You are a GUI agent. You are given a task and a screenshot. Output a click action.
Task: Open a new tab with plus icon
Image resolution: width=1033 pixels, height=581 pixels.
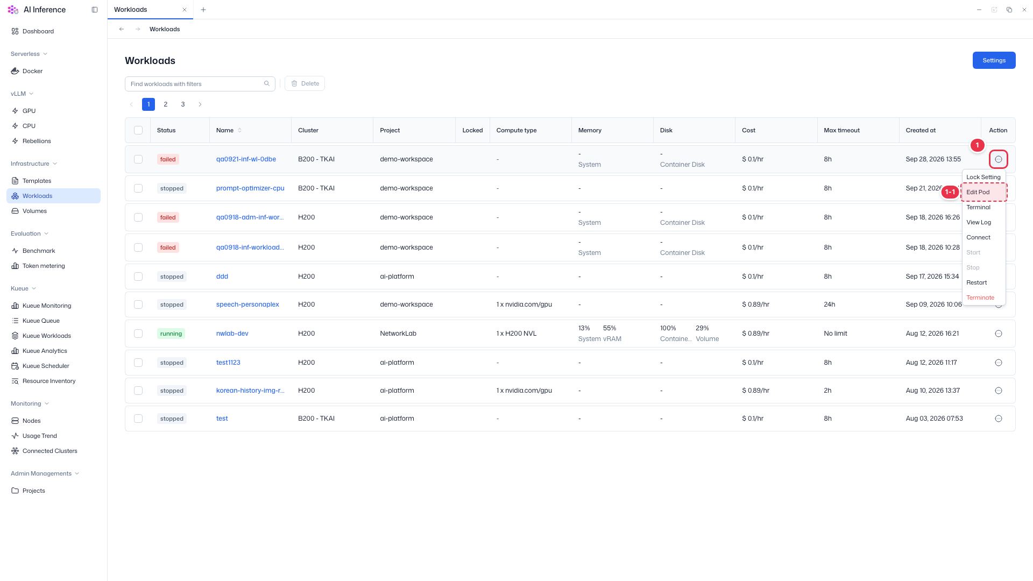coord(203,10)
